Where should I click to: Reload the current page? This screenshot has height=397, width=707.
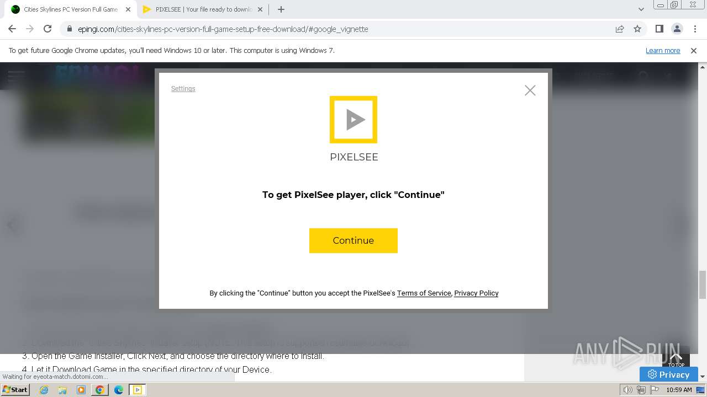tap(48, 29)
